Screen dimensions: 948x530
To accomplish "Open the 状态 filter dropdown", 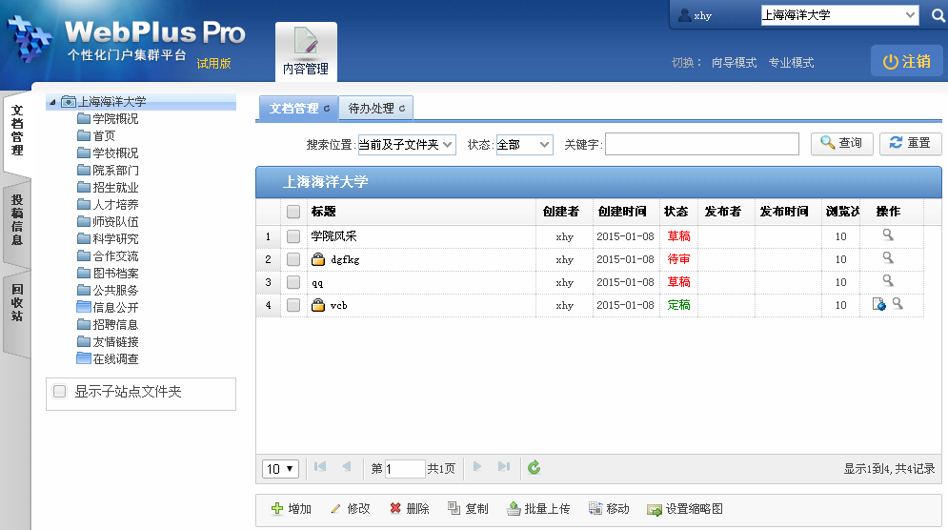I will 524,144.
